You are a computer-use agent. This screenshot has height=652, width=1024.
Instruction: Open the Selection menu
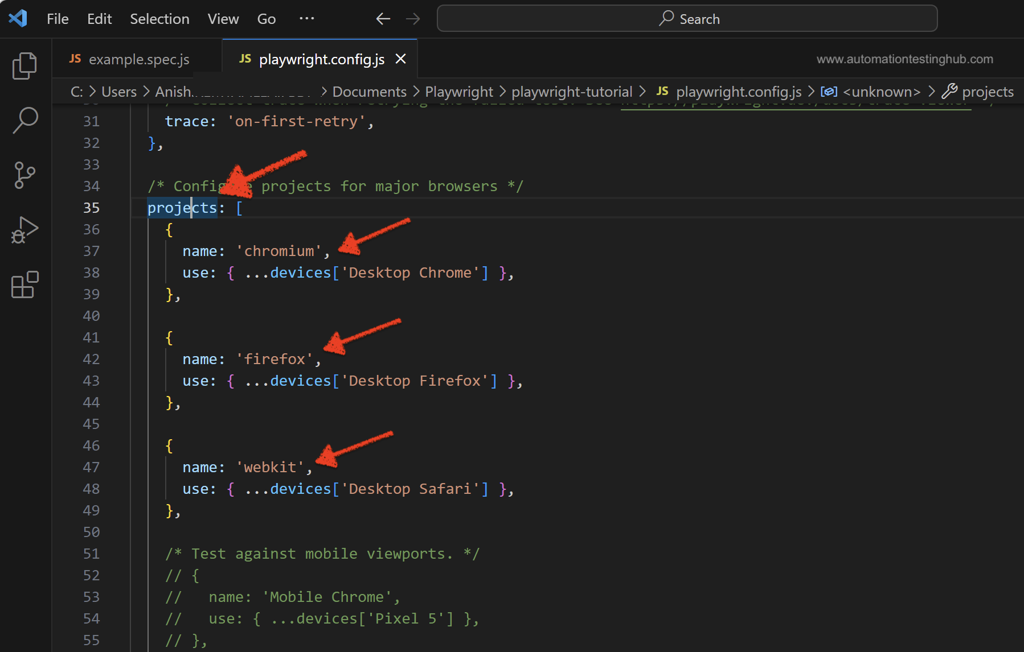(x=159, y=19)
